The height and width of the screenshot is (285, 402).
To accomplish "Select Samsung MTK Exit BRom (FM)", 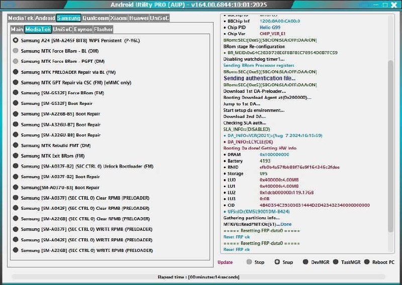I will click(x=49, y=156).
